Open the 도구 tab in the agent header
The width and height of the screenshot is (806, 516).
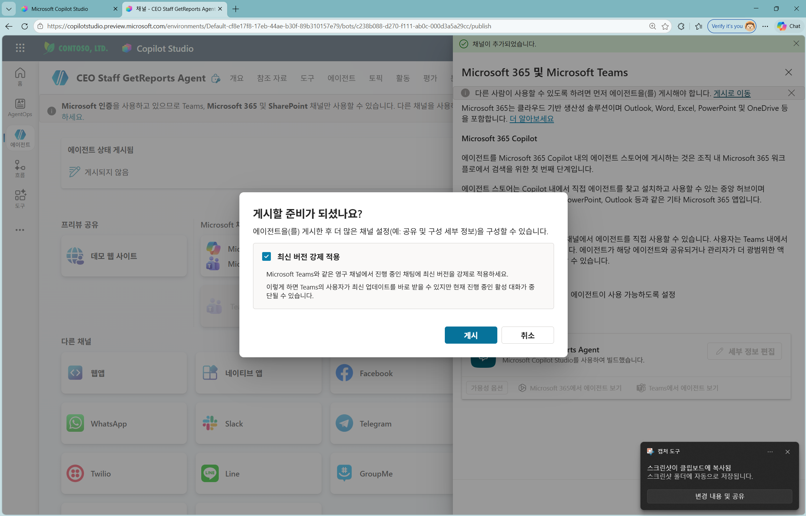click(307, 78)
